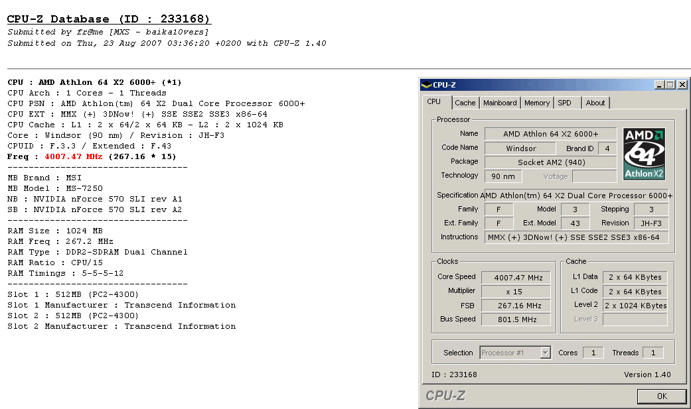This screenshot has width=691, height=409.
Task: Click the Ext. Model value 43
Action: [575, 223]
